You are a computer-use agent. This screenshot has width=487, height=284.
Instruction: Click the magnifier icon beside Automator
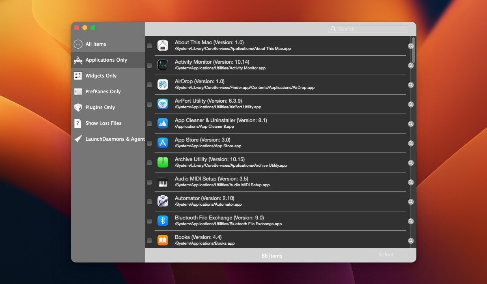click(411, 202)
